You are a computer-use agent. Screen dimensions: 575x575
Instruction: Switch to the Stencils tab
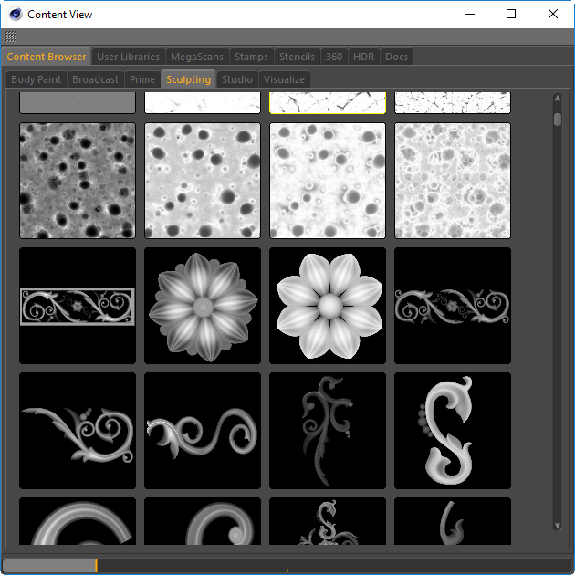point(297,57)
